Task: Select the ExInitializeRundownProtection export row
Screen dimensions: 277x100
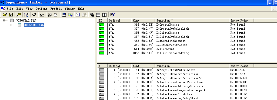Action: [x=176, y=82]
